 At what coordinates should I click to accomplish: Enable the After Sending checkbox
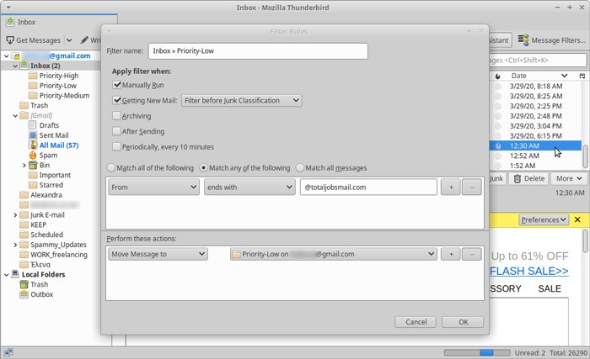(x=116, y=131)
